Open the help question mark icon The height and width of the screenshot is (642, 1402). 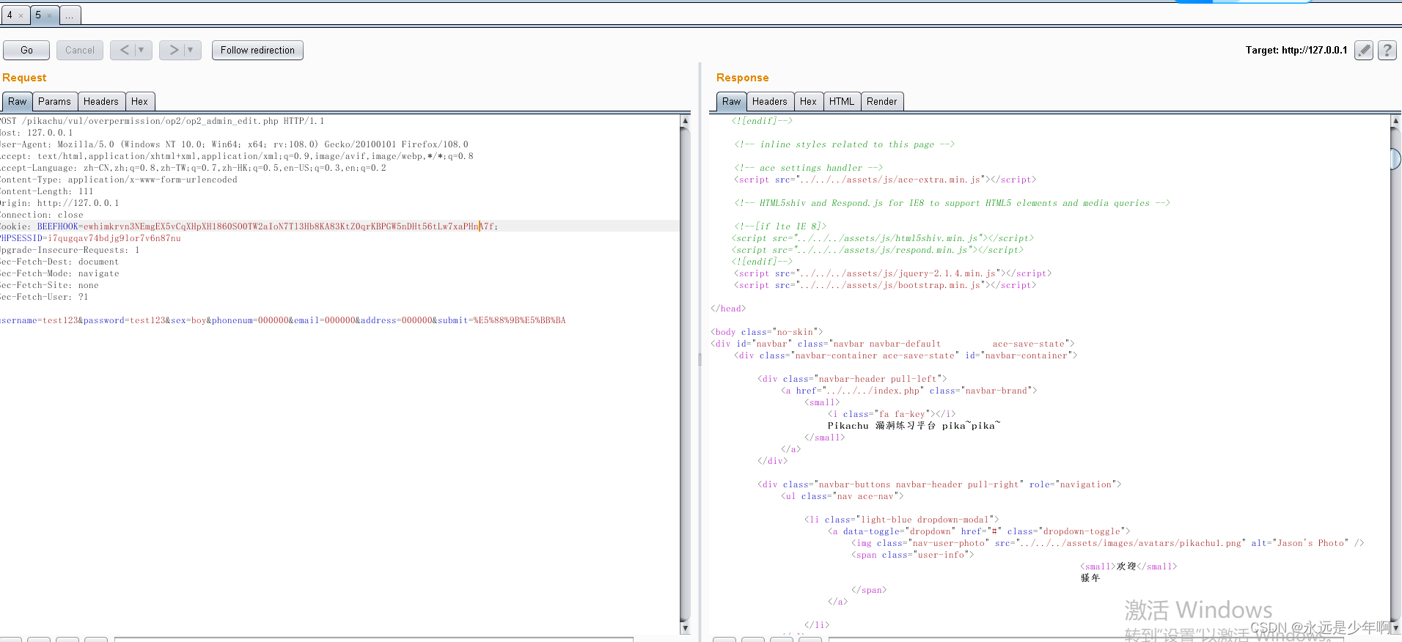[1387, 50]
